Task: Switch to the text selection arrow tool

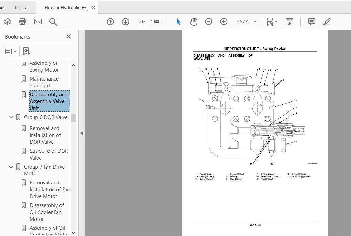Action: tap(178, 21)
